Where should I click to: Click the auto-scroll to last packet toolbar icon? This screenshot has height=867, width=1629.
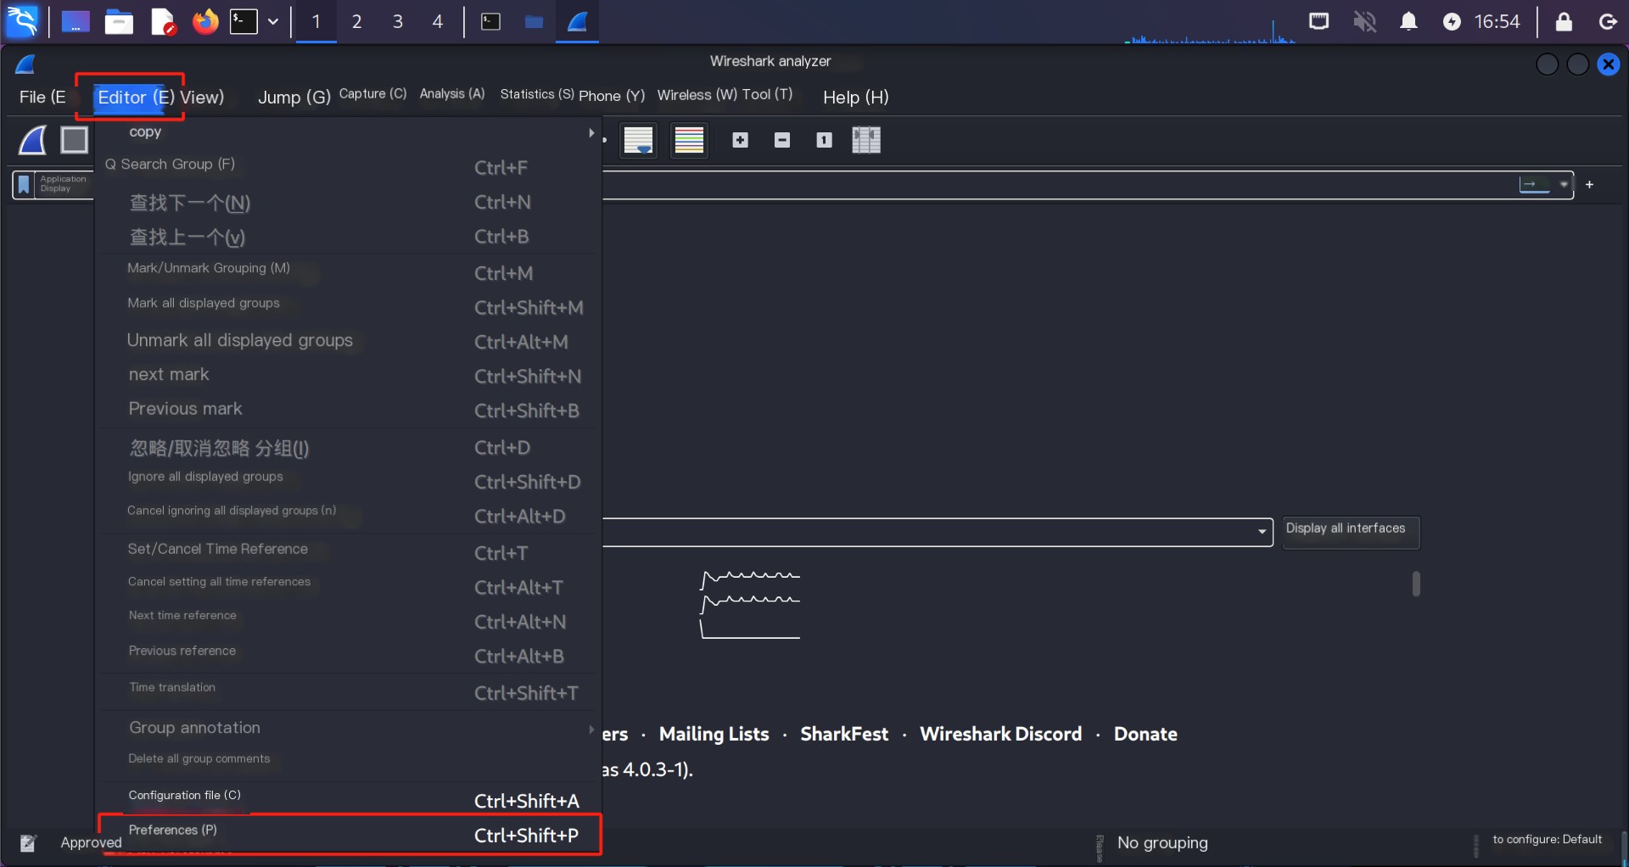pos(638,140)
